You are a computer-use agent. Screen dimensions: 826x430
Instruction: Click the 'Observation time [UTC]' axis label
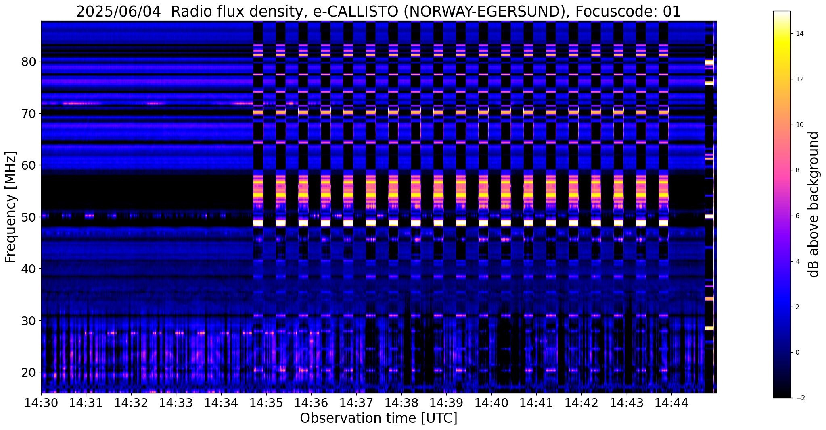point(378,418)
